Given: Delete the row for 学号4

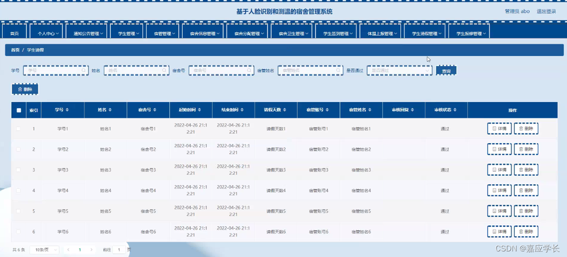Looking at the screenshot, I should point(526,191).
